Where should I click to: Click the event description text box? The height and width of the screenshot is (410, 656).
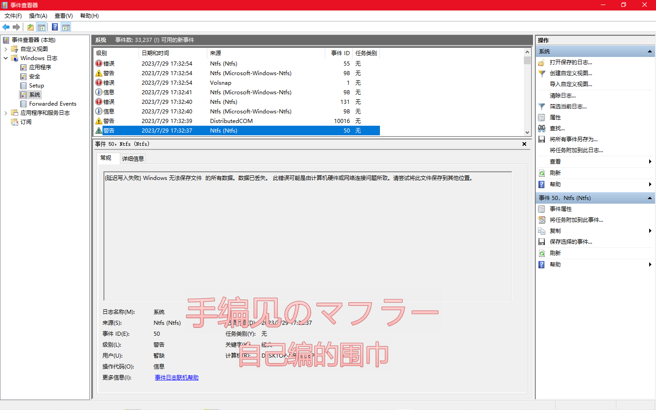point(308,236)
